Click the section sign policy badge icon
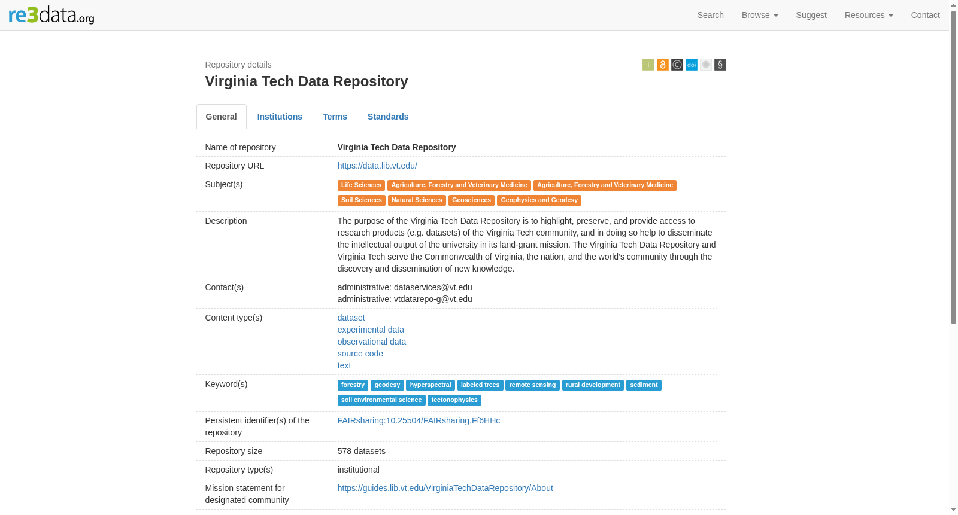The height and width of the screenshot is (515, 958). click(x=720, y=65)
